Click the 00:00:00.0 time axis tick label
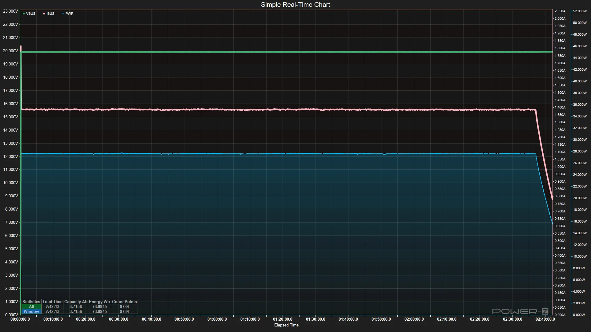 20,319
